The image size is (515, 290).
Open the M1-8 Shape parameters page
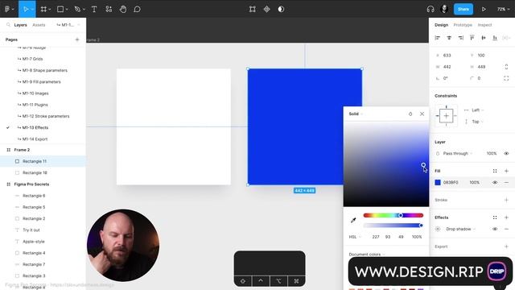click(x=45, y=70)
